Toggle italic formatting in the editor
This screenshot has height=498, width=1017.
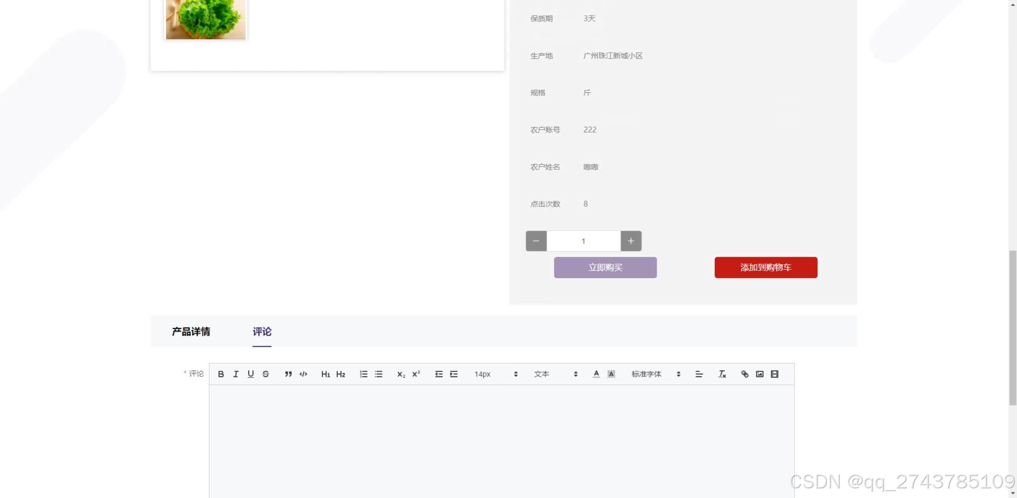pyautogui.click(x=236, y=374)
